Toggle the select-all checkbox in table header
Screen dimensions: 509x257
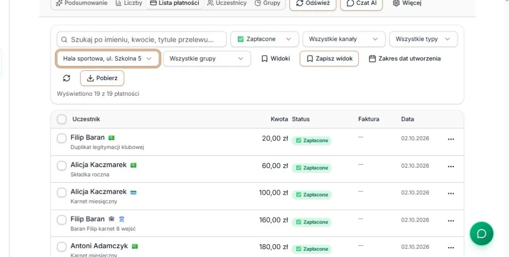click(62, 119)
